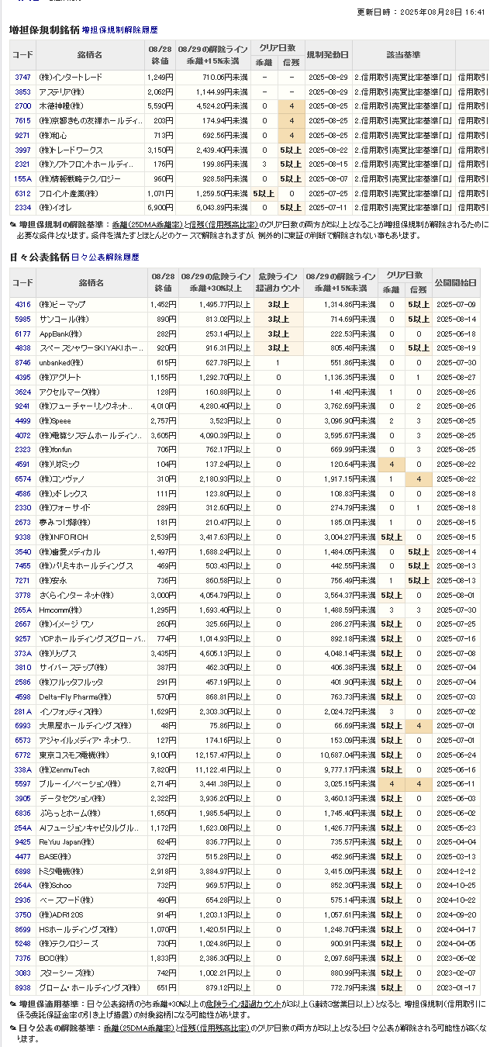
Task: Select HSホールディングス(株) name cell
Action: (x=91, y=929)
